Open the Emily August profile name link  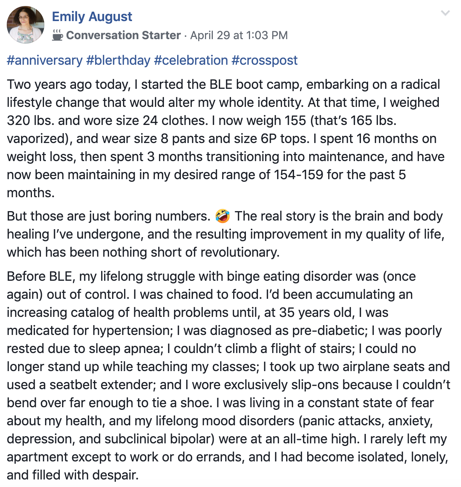pos(92,17)
